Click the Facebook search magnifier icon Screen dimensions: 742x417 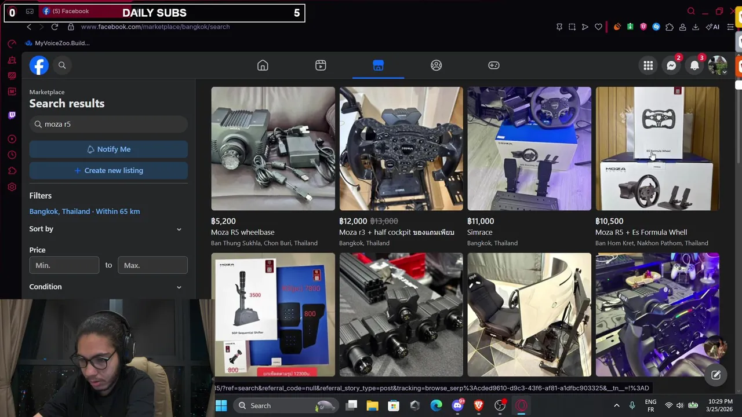pos(62,65)
